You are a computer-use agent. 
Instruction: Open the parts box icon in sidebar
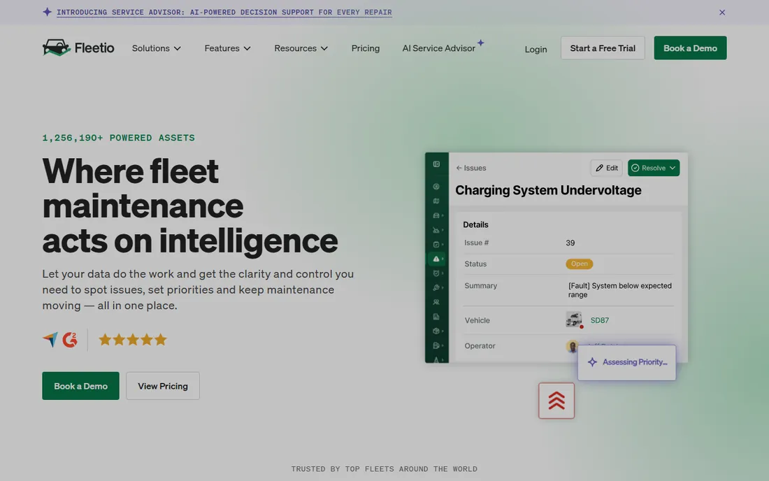tap(436, 331)
